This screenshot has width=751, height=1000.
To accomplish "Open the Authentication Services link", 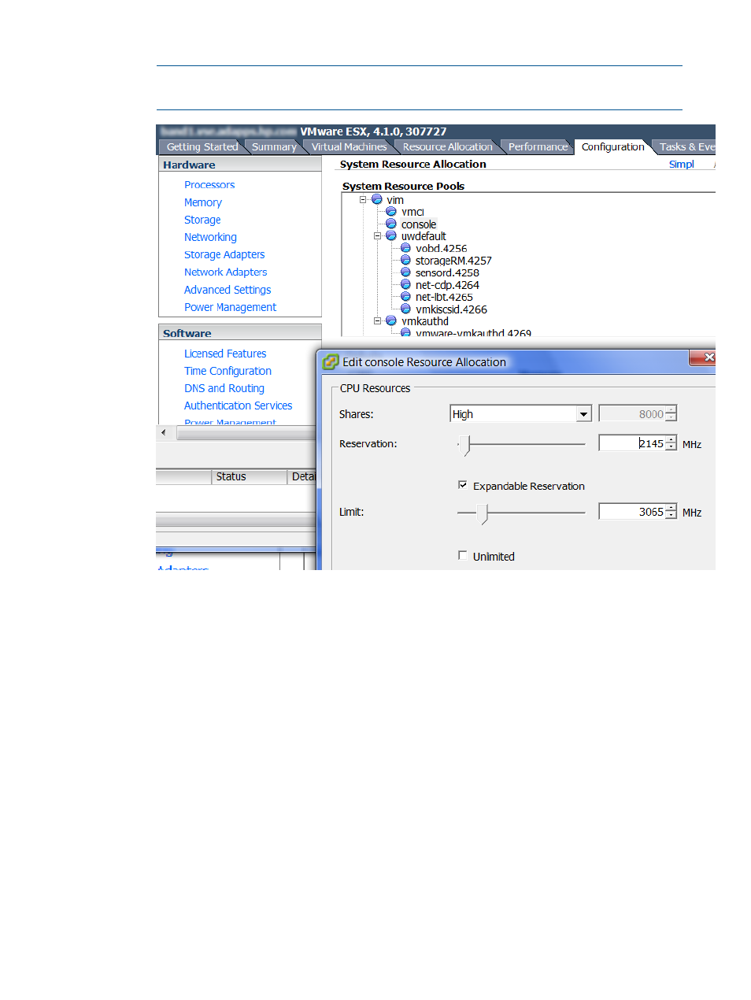I will [x=238, y=406].
